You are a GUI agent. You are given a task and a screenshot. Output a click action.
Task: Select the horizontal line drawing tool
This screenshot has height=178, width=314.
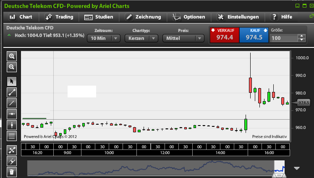[12, 114]
